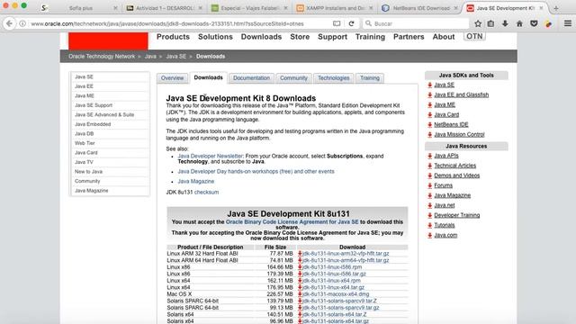The height and width of the screenshot is (324, 576).
Task: Open the Firefox hamburger menu
Action: click(x=568, y=23)
